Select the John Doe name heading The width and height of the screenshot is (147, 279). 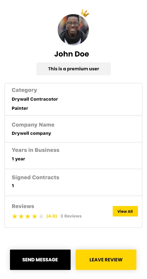pos(72,54)
